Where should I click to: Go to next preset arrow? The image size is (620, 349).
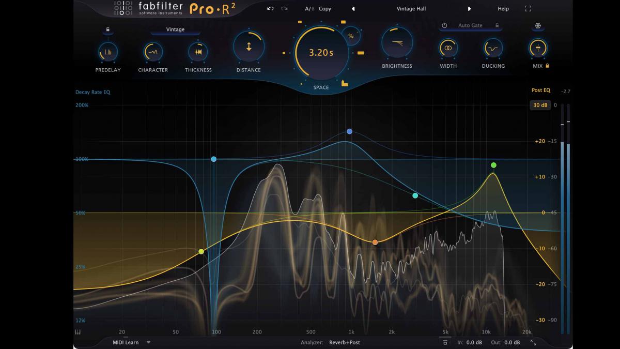(x=469, y=9)
